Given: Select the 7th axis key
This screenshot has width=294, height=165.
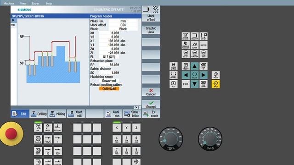Looking at the screenshot, I should point(117,151).
